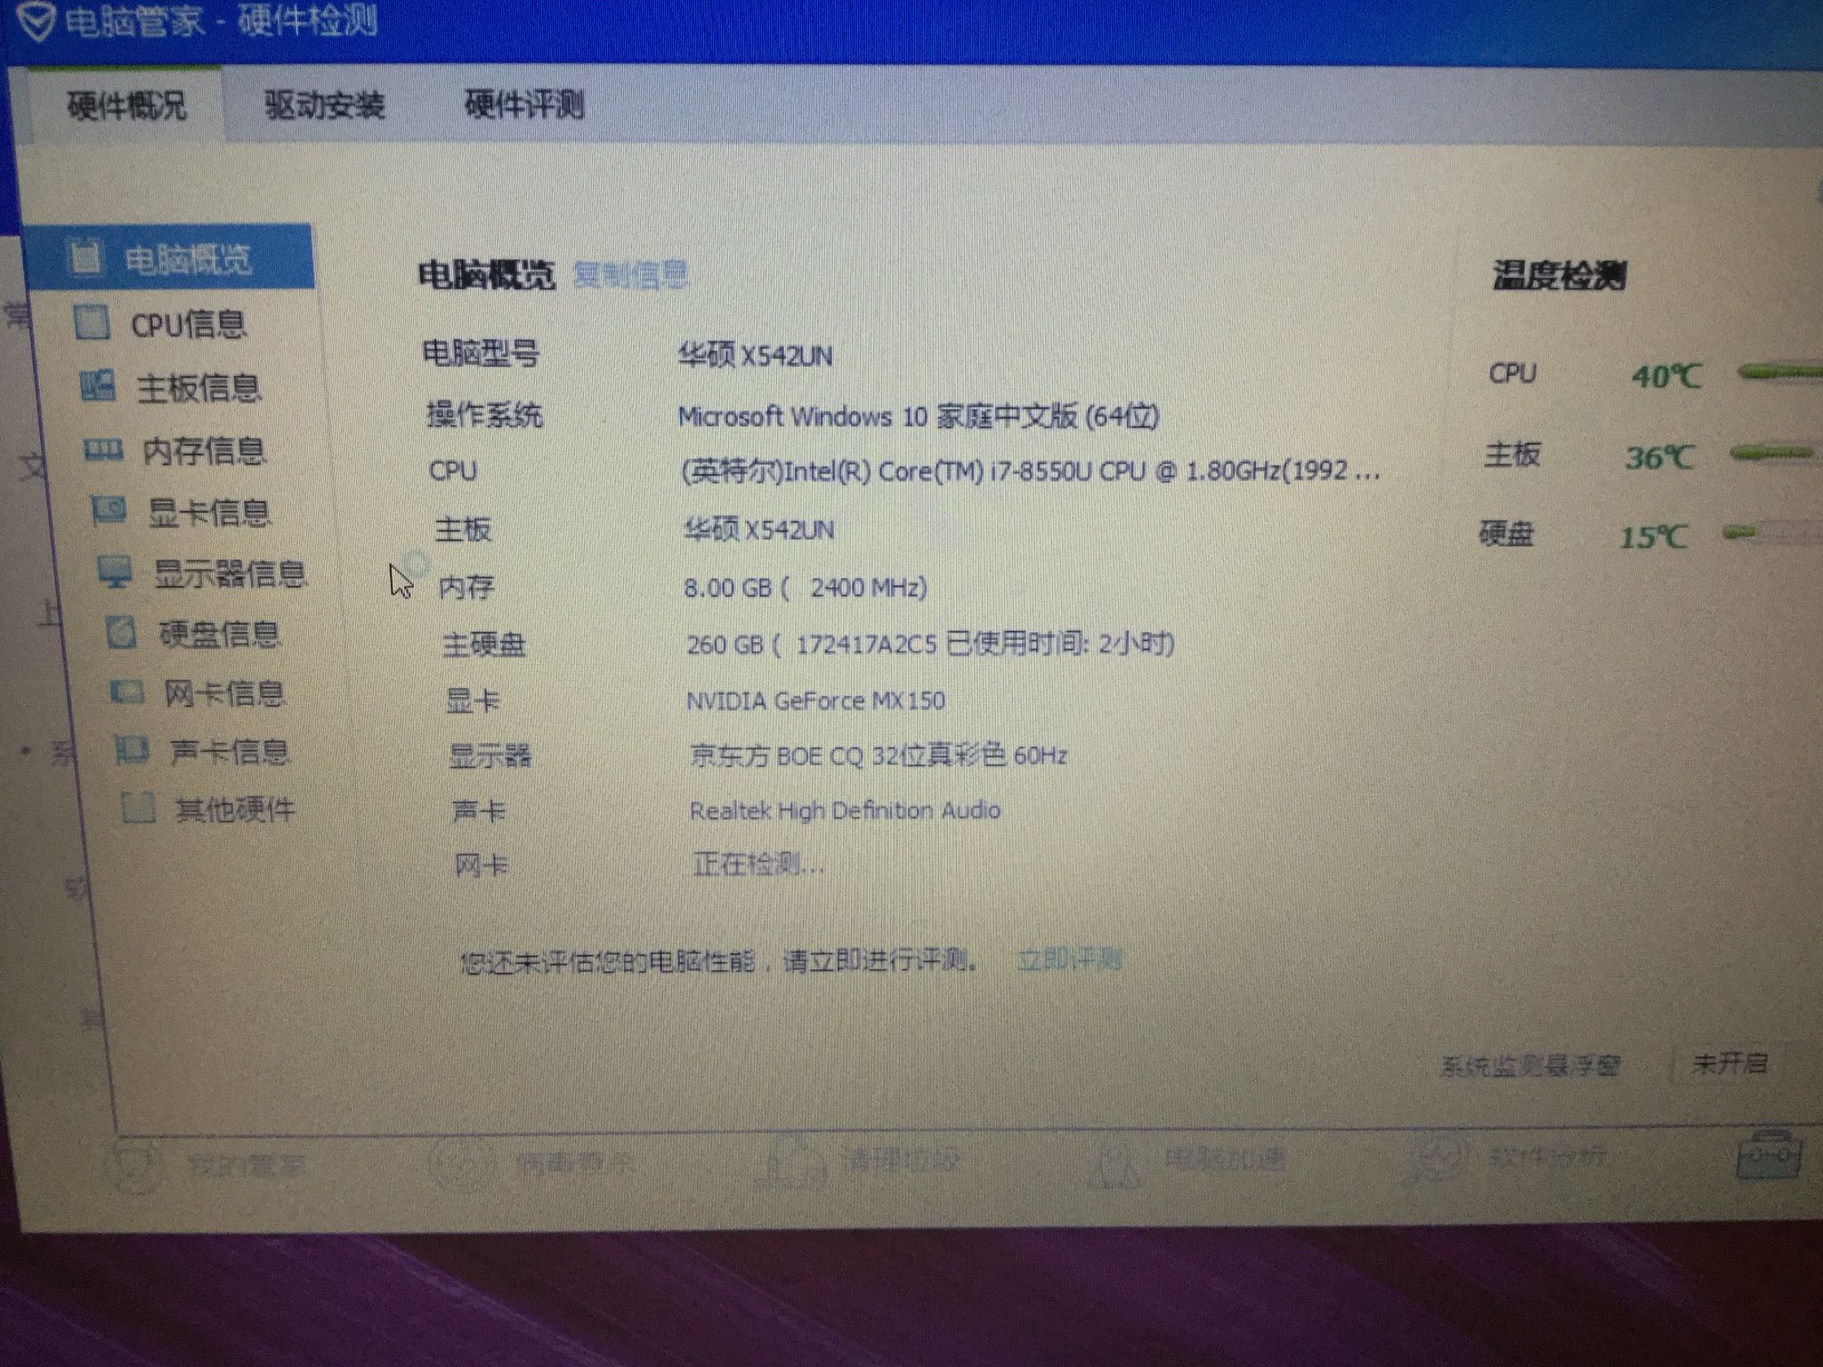Open 声卡信息 via its sound card icon
1823x1367 pixels.
[x=132, y=751]
